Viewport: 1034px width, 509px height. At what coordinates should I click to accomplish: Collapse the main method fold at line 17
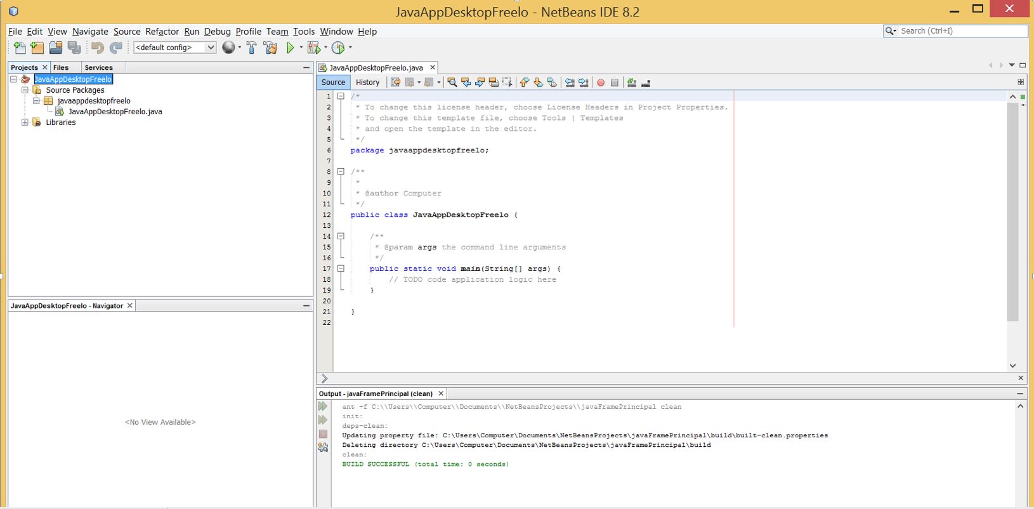[341, 268]
